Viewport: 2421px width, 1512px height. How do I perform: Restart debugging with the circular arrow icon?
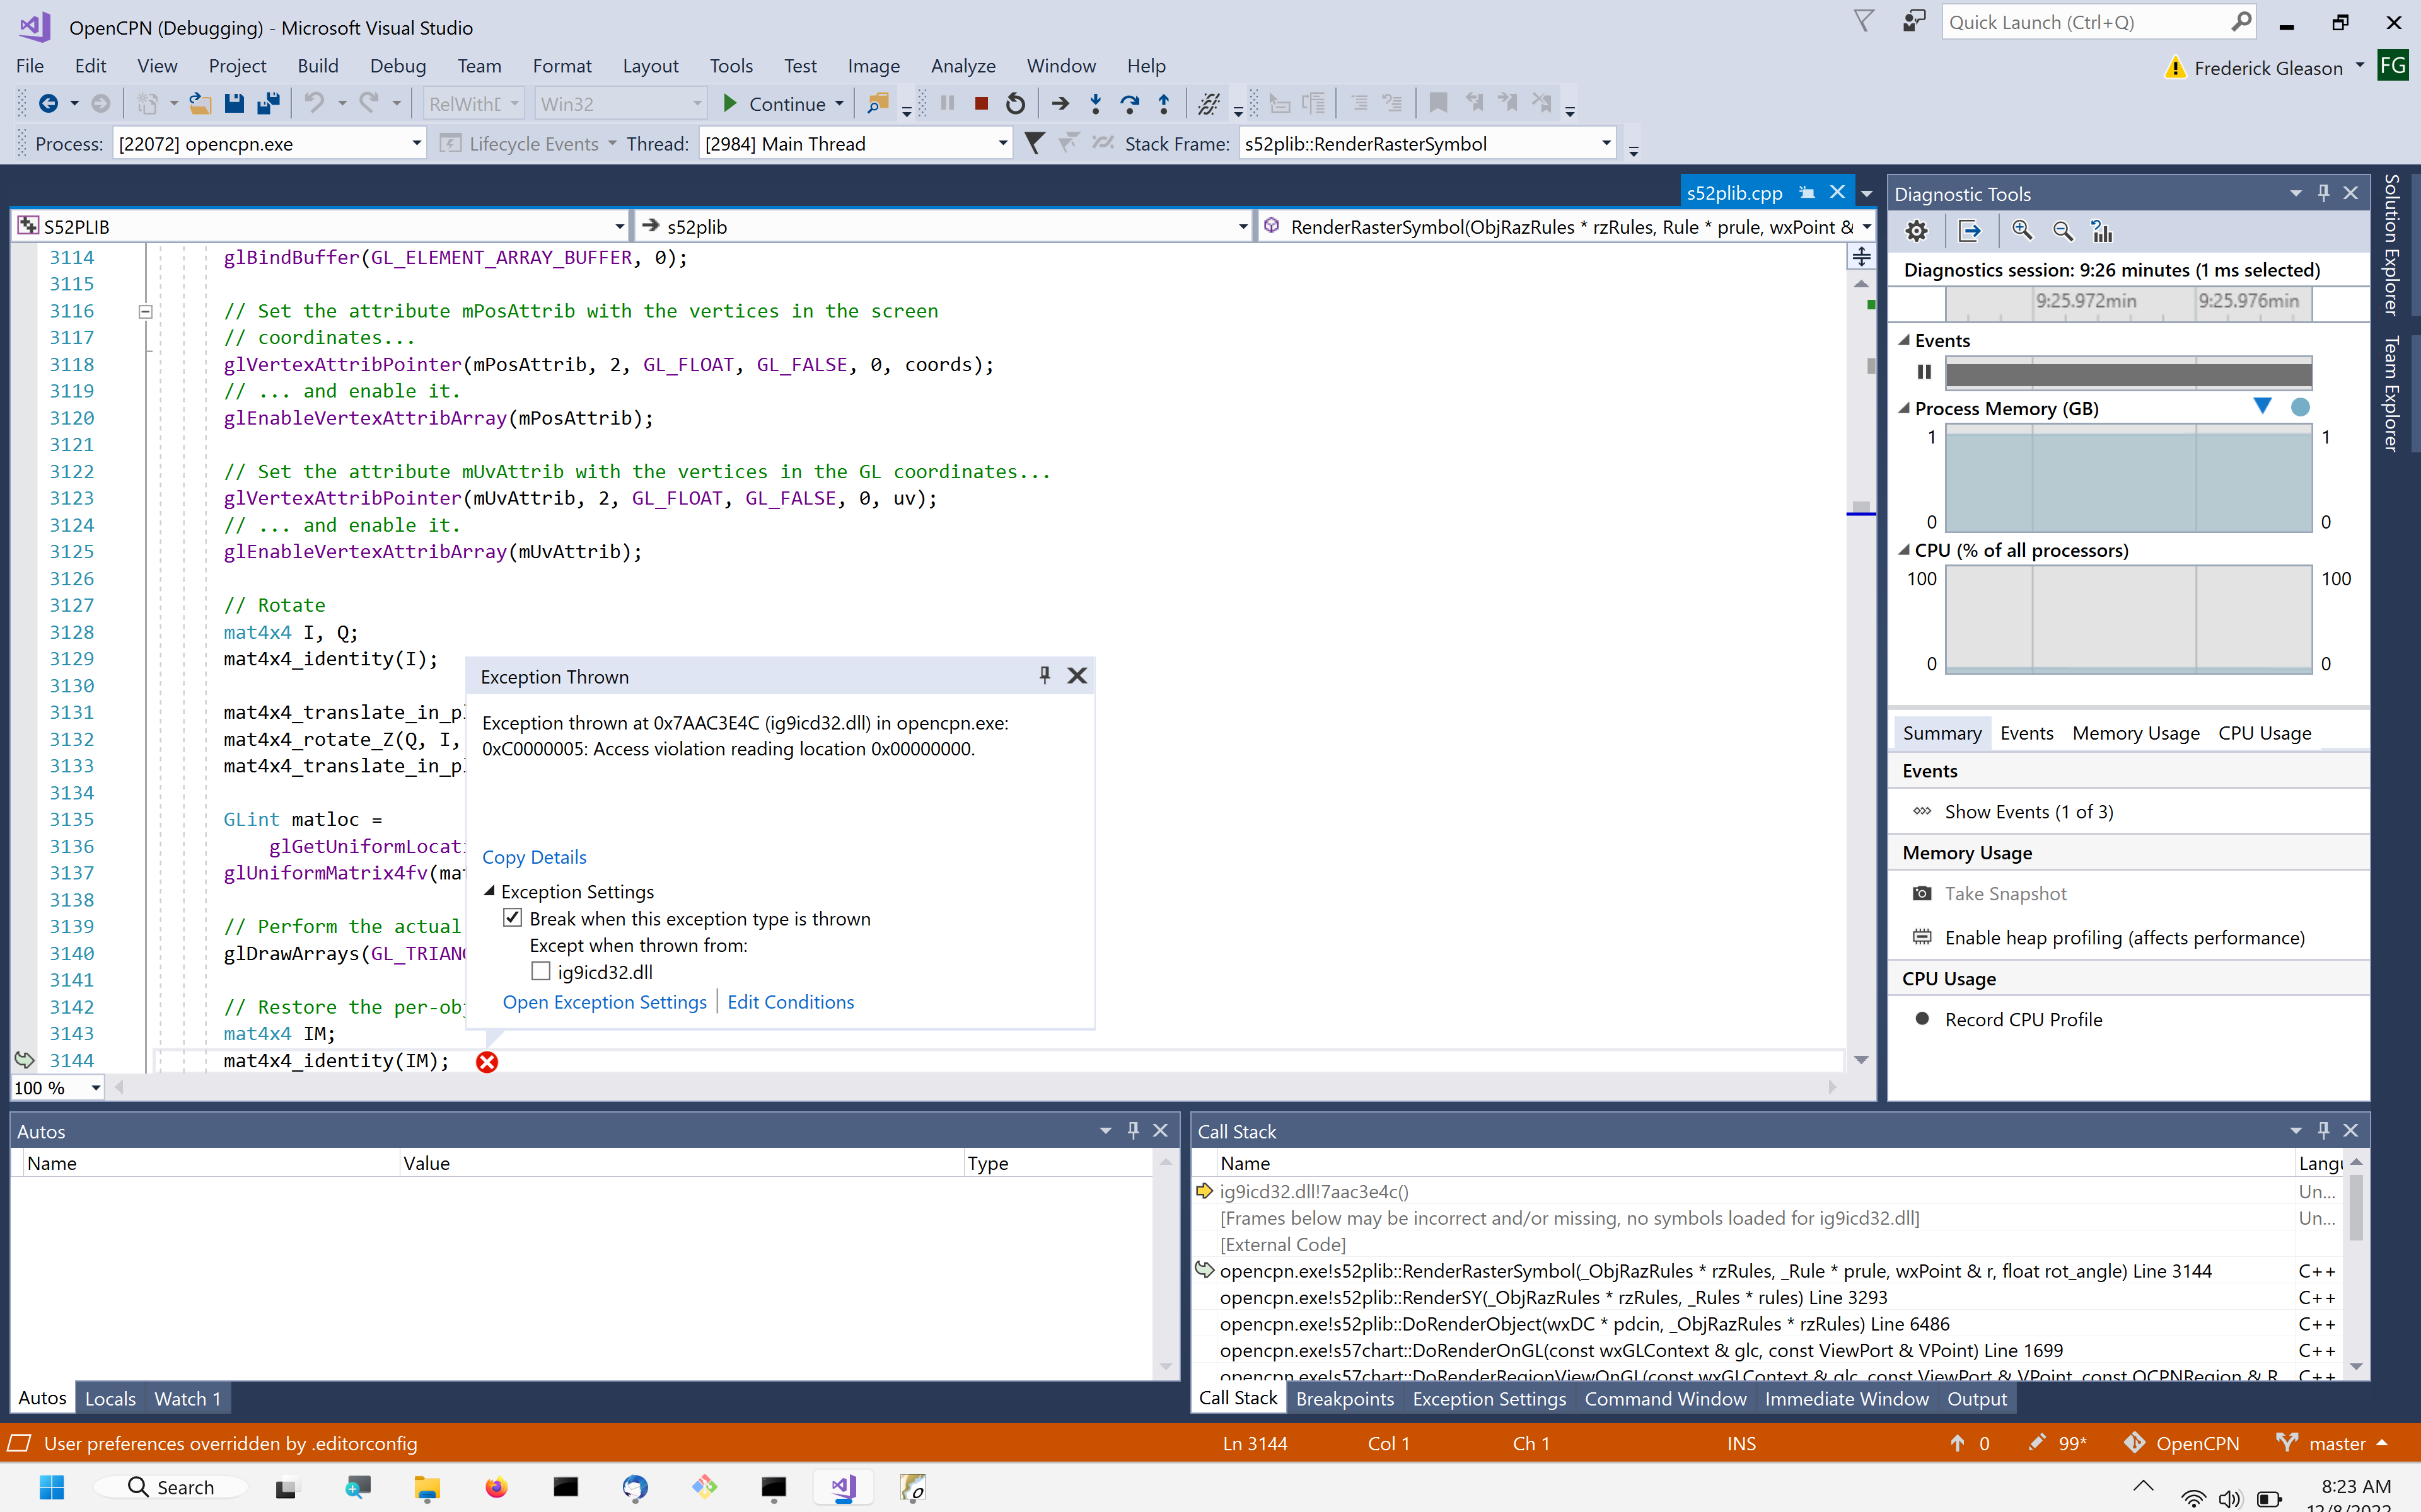tap(1016, 103)
